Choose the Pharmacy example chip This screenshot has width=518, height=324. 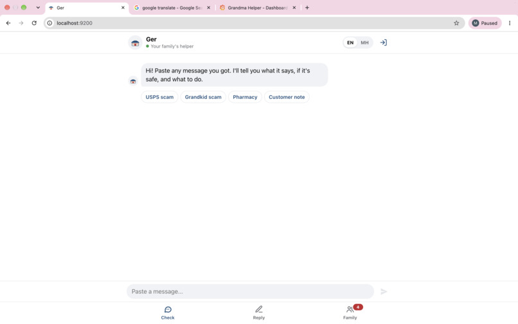[x=245, y=97]
